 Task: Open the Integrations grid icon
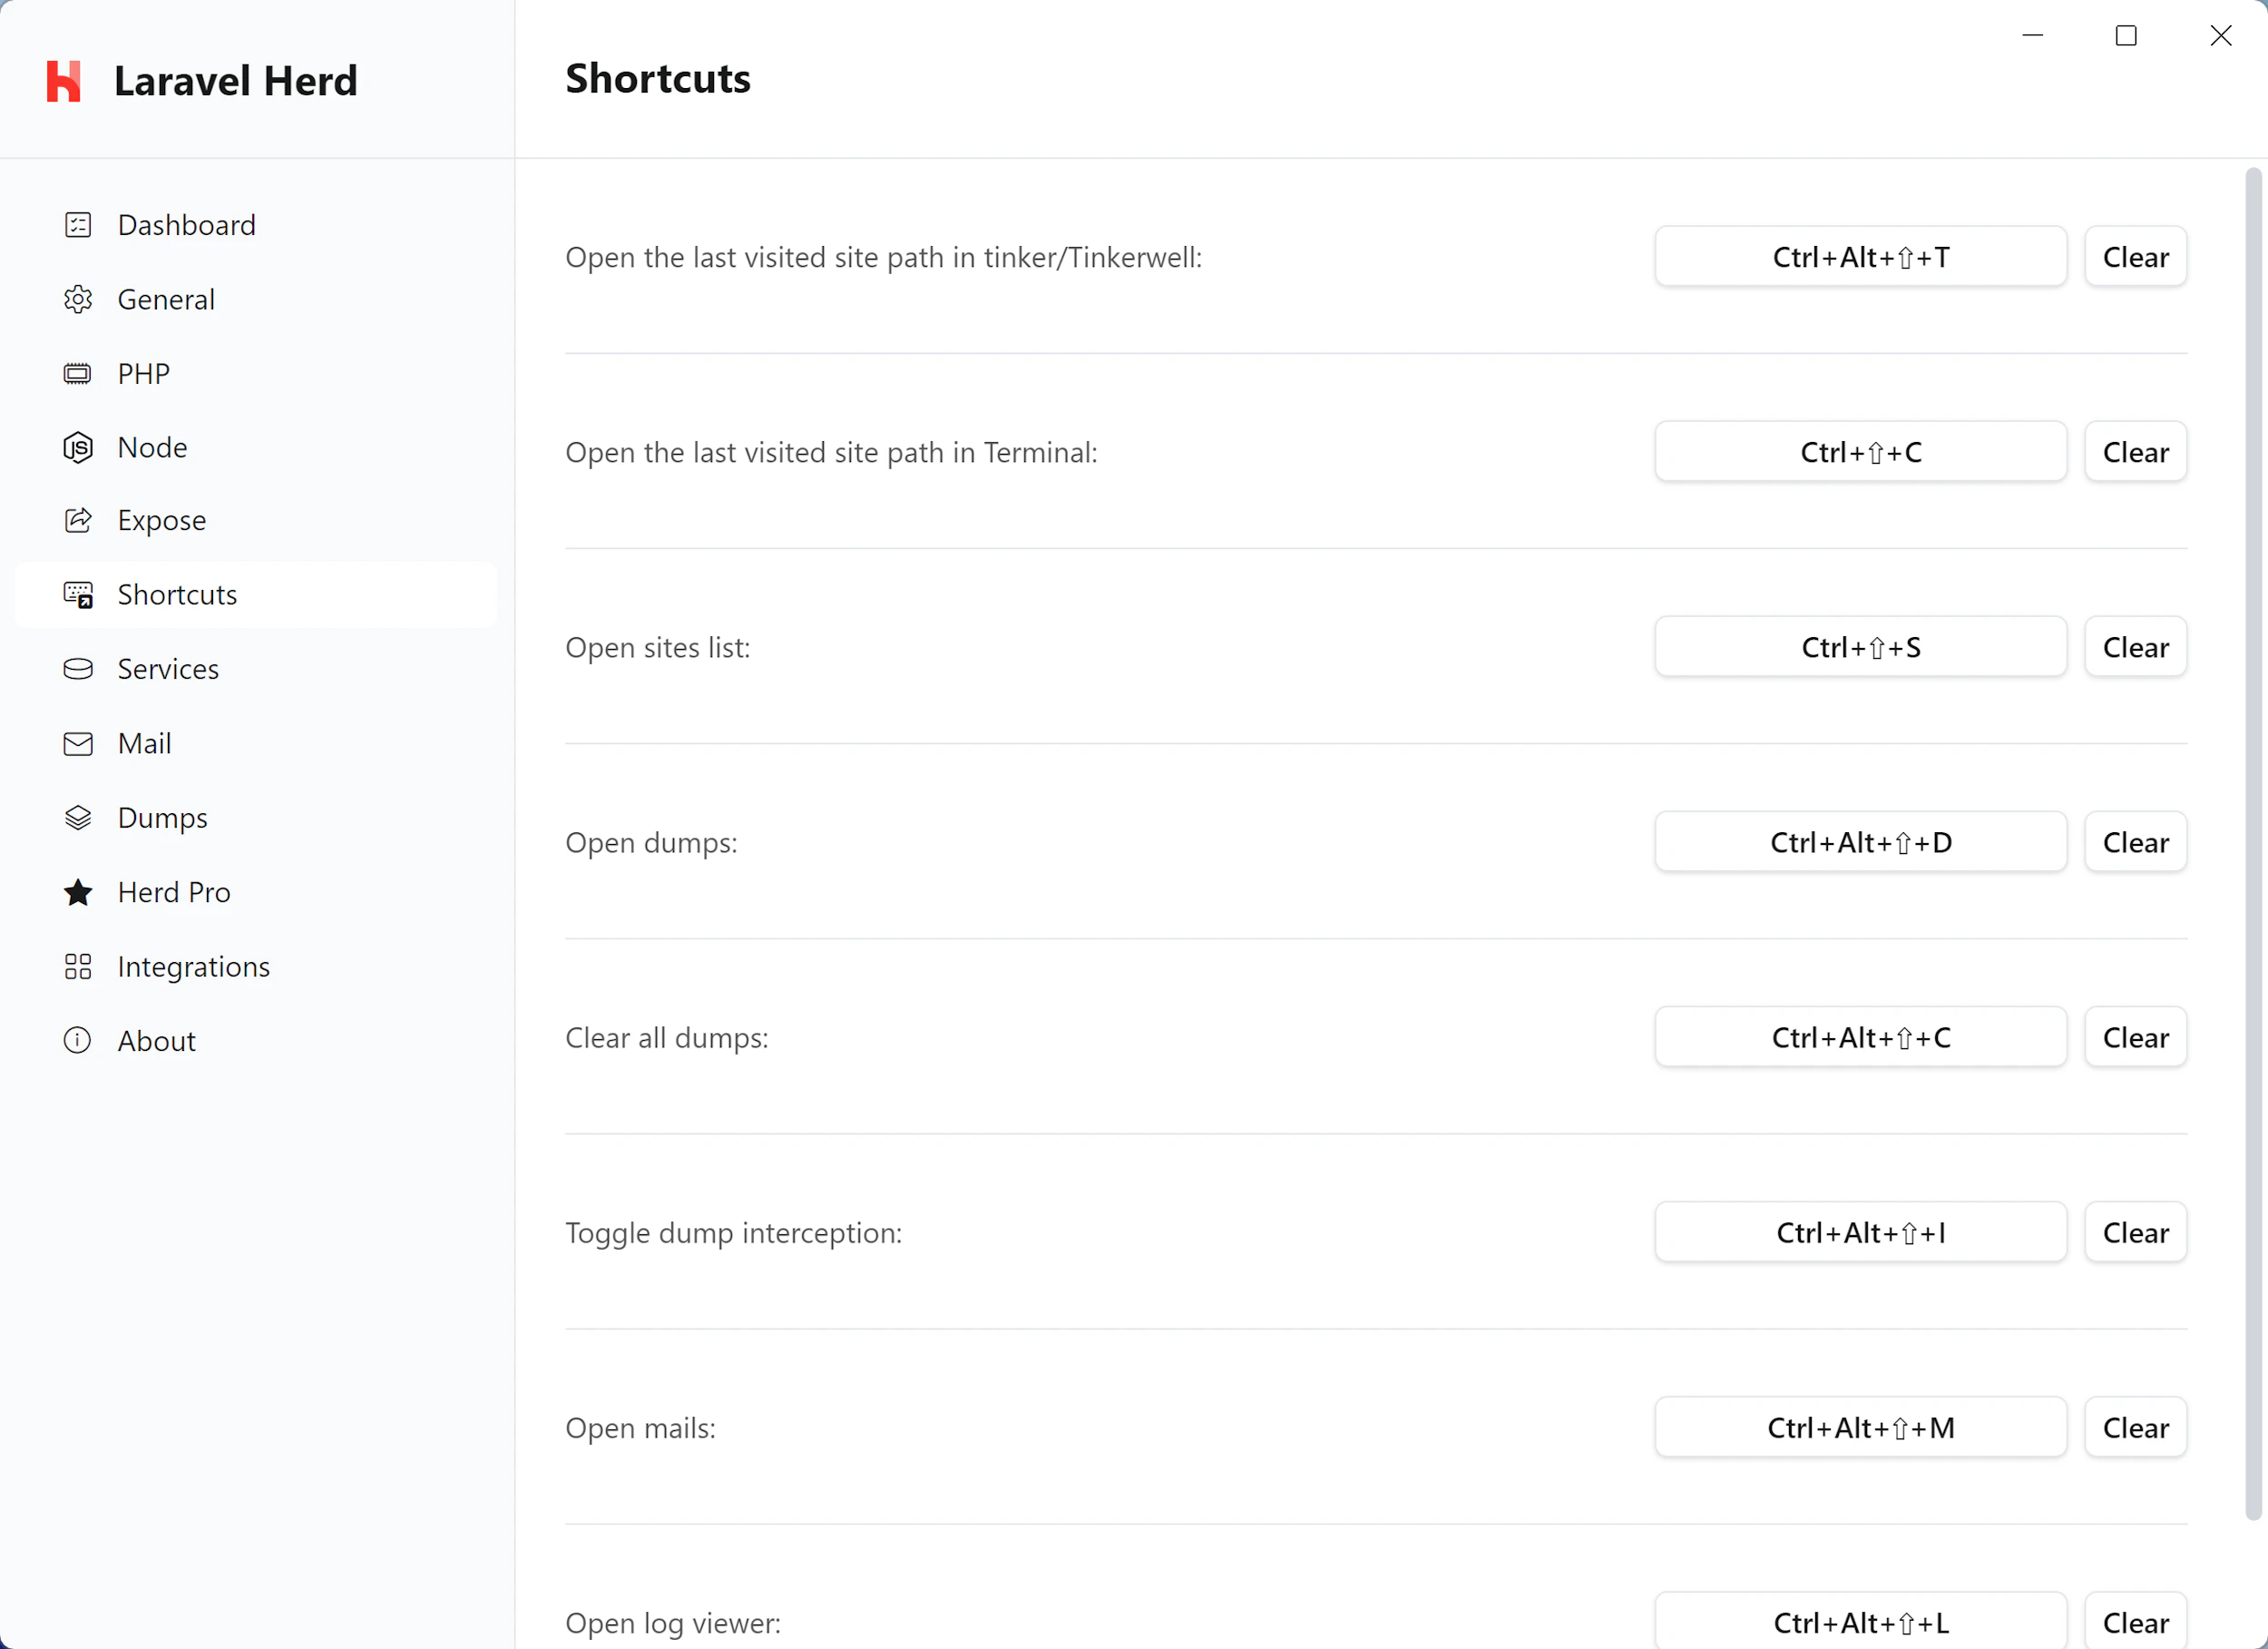78,966
